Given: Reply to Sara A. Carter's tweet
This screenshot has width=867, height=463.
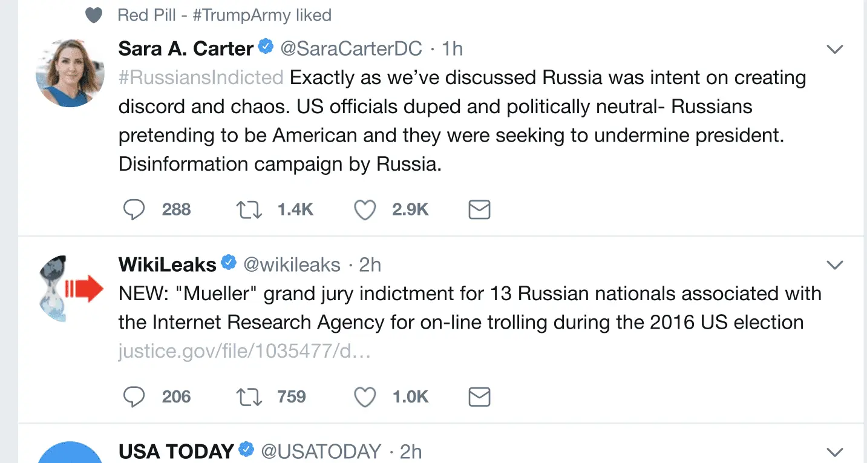Looking at the screenshot, I should point(134,209).
